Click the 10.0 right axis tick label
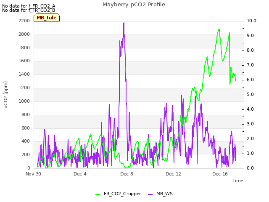This screenshot has width=269, height=202. click(251, 21)
